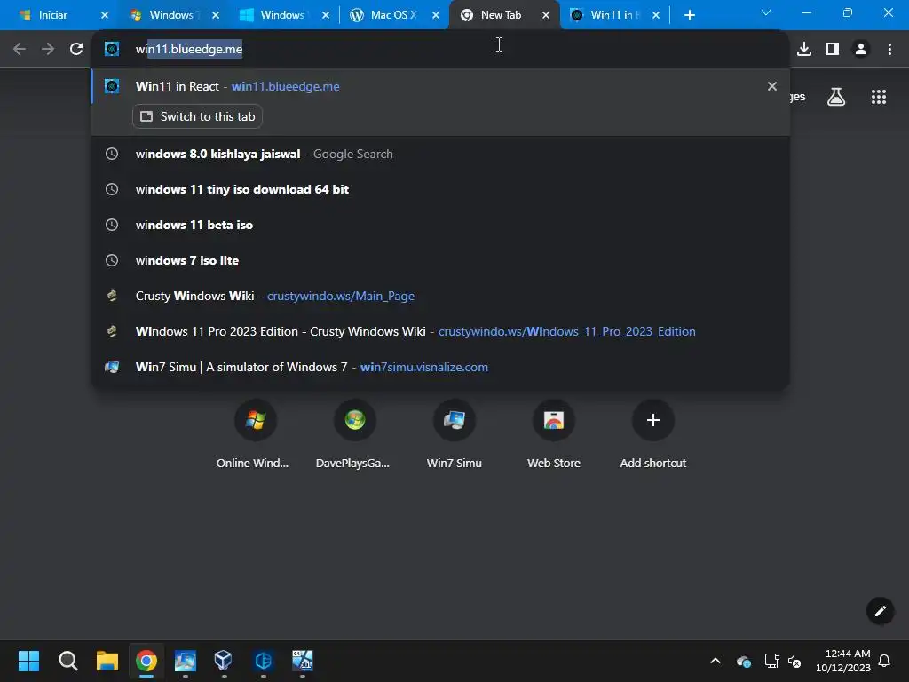The height and width of the screenshot is (682, 909).
Task: Remove the Win11 in React suggestion
Action: pyautogui.click(x=771, y=86)
